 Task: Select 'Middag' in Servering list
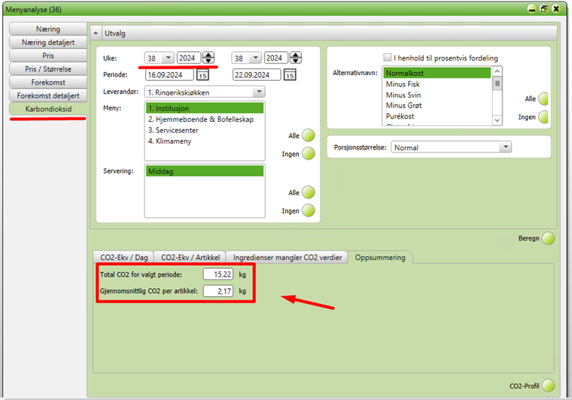pyautogui.click(x=204, y=171)
